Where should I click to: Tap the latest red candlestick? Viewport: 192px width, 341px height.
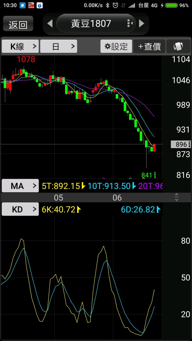click(x=154, y=148)
